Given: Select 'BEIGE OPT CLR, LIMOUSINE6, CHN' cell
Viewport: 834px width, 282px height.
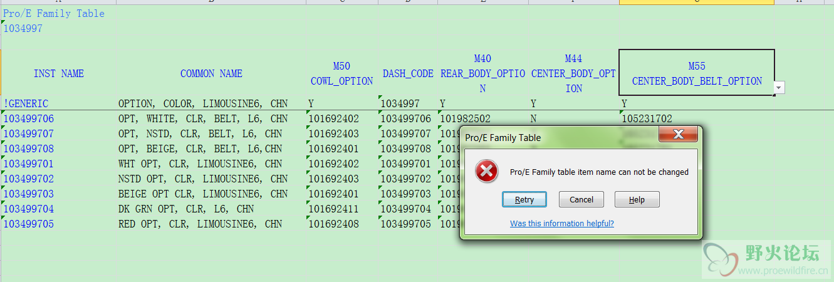Looking at the screenshot, I should (x=211, y=194).
